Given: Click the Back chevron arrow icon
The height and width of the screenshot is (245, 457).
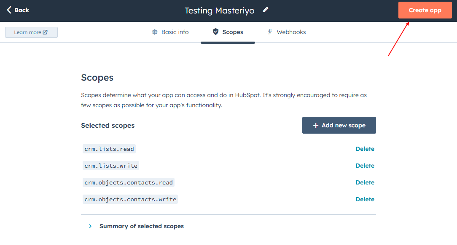Looking at the screenshot, I should coord(9,10).
